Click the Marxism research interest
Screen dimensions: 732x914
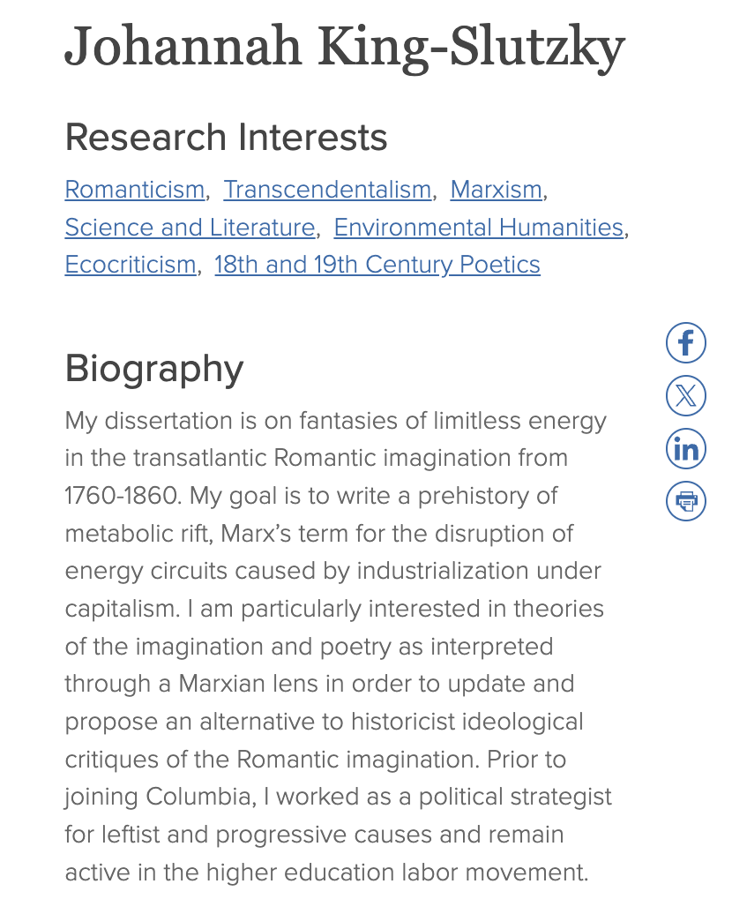click(x=496, y=190)
